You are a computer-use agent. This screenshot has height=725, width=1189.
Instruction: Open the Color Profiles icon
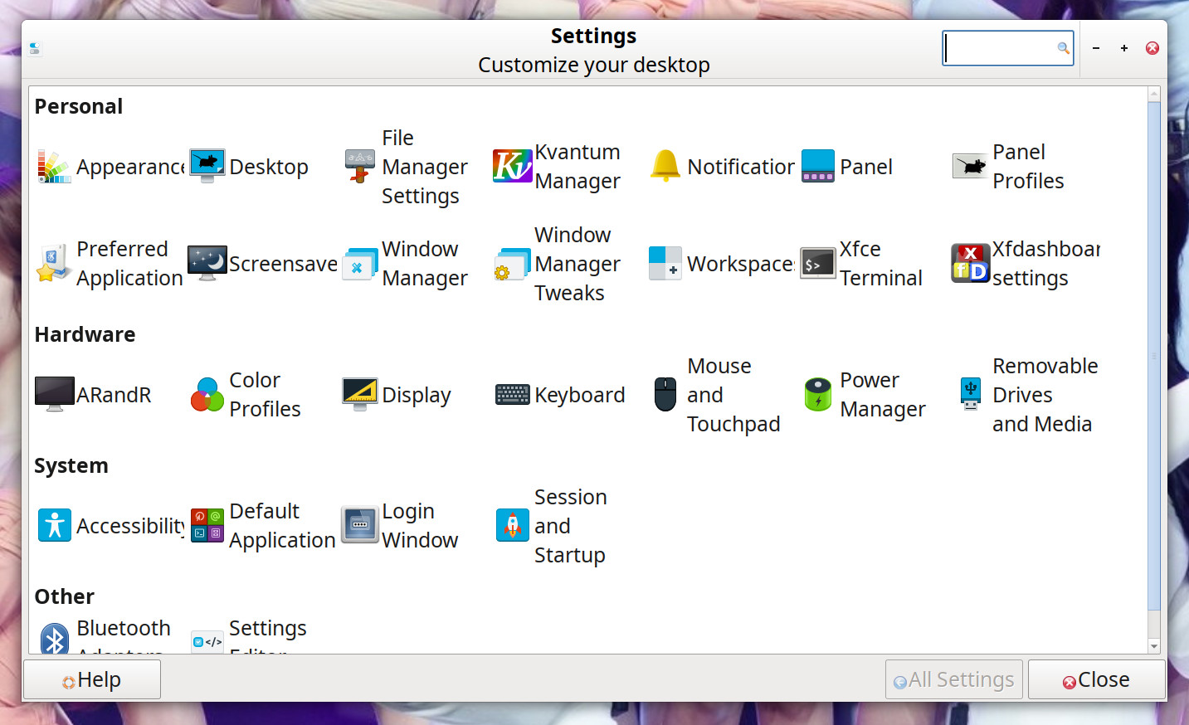coord(207,395)
